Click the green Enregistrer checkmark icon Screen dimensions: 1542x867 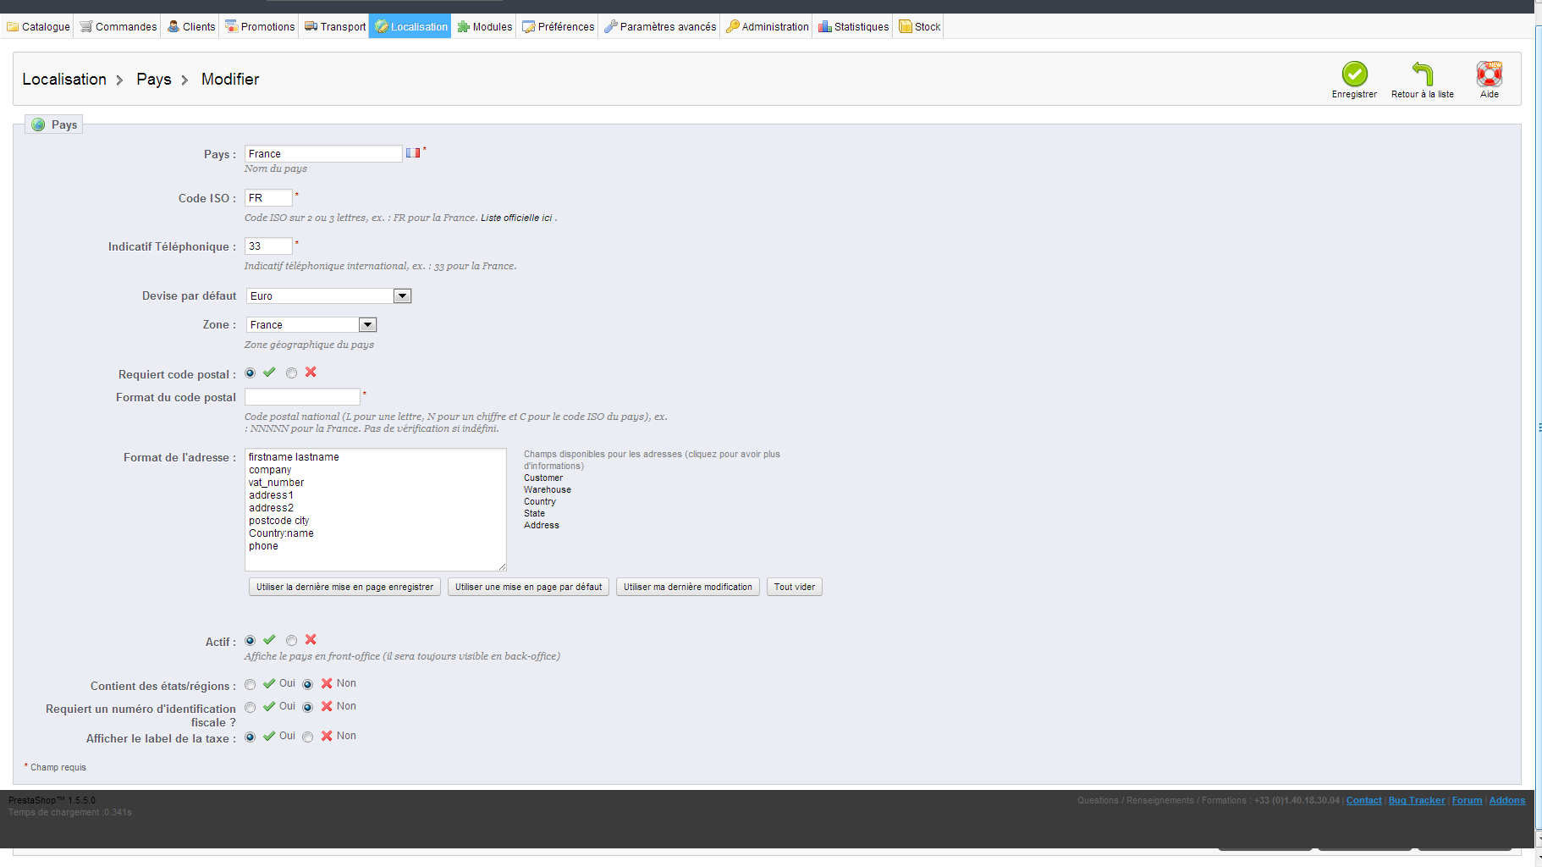point(1354,74)
